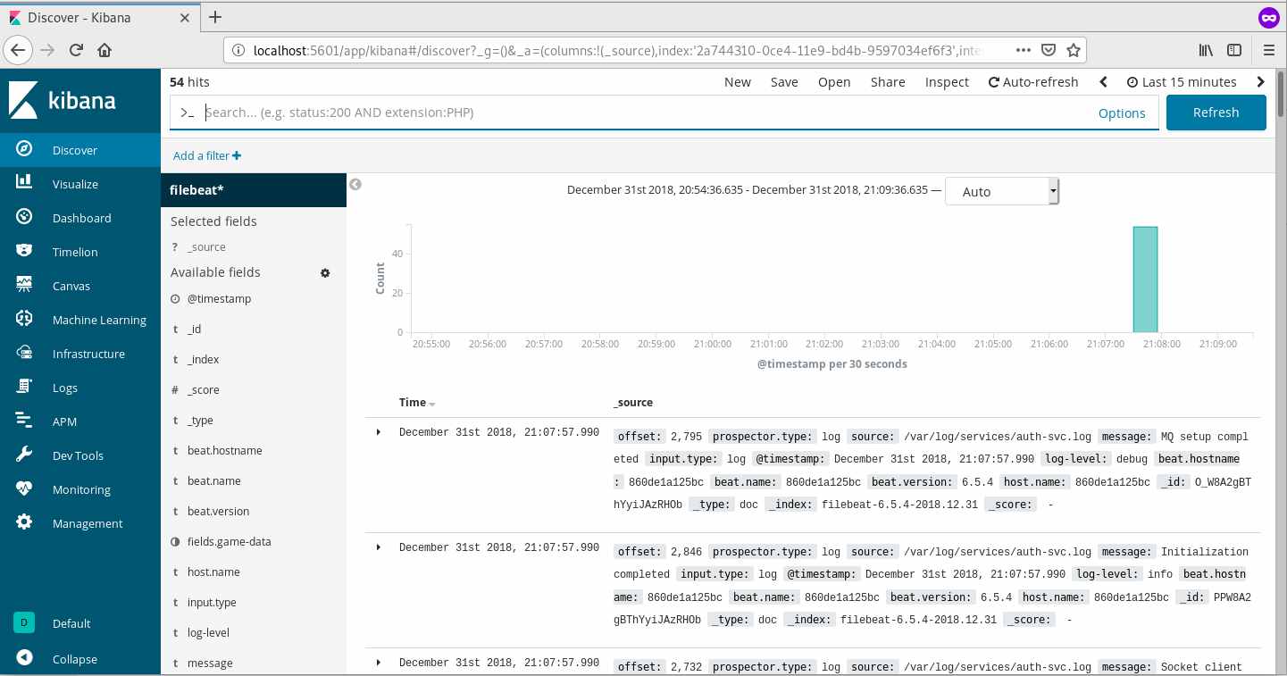This screenshot has width=1287, height=676.
Task: Open Management via the gear icon
Action: coord(24,523)
